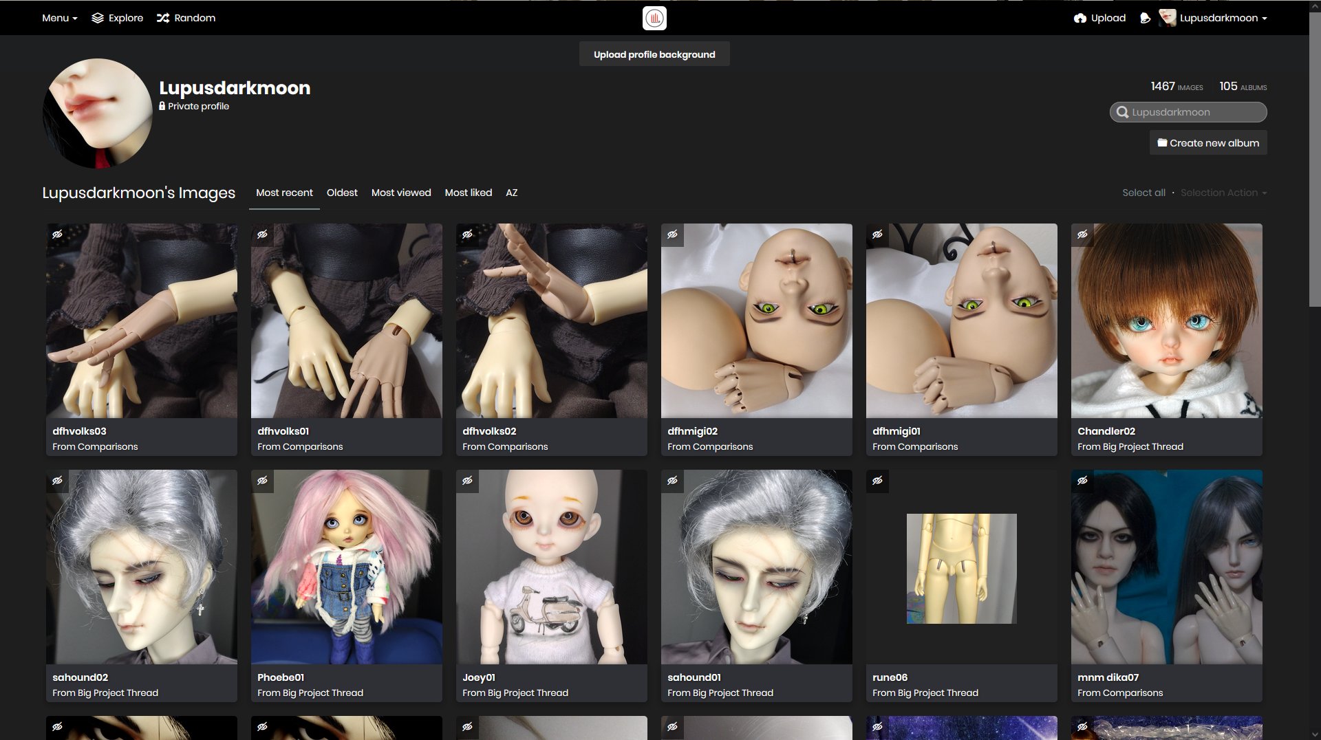Click the site logo in the header
Screen dimensions: 1321x740
[x=654, y=19]
